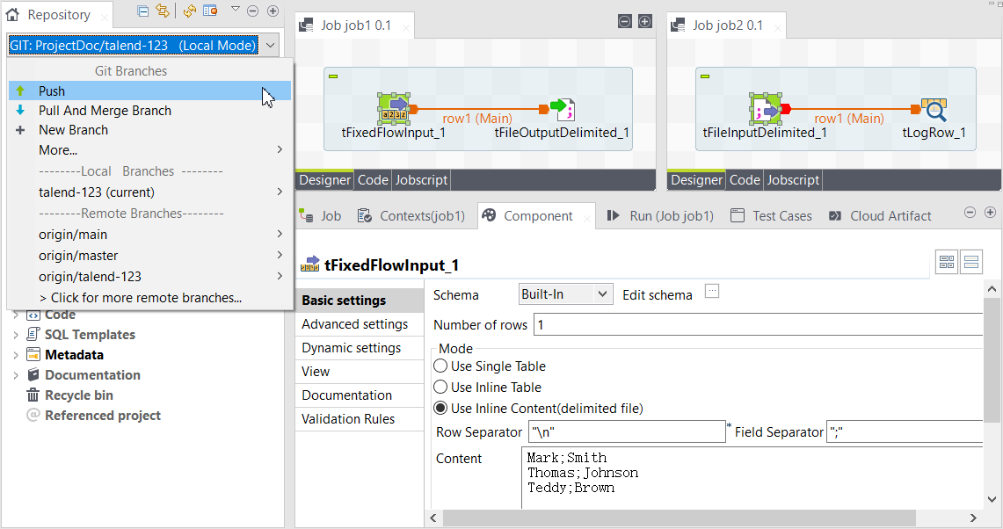
Task: Open the View settings section
Action: point(360,372)
